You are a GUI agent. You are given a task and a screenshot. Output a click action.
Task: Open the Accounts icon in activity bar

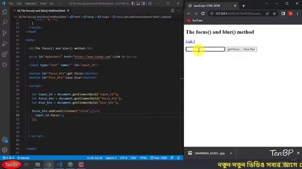tap(5, 140)
